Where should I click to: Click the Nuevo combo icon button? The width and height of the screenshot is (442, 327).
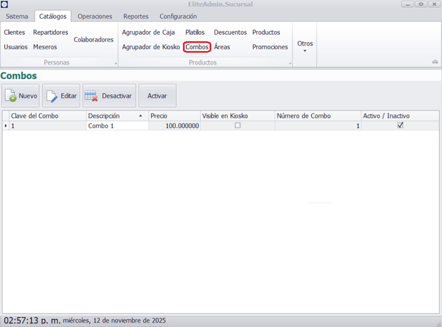(21, 96)
